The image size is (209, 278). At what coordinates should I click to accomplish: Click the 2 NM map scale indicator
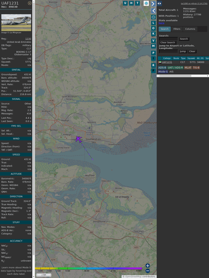[44, 275]
